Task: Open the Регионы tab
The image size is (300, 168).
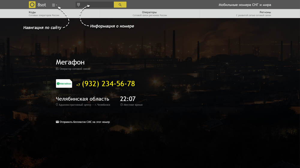Action: click(250, 14)
